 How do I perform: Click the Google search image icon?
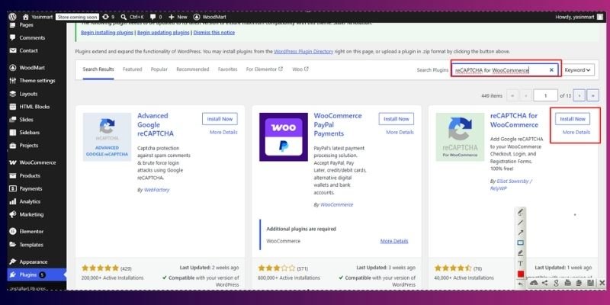pyautogui.click(x=557, y=283)
